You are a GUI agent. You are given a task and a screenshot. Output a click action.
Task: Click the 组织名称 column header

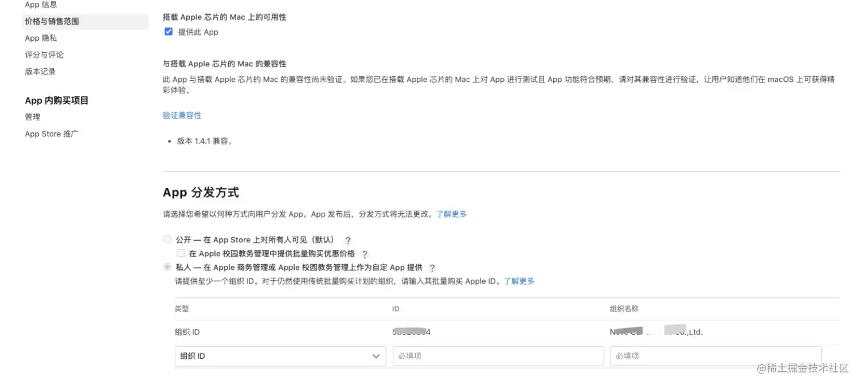624,309
